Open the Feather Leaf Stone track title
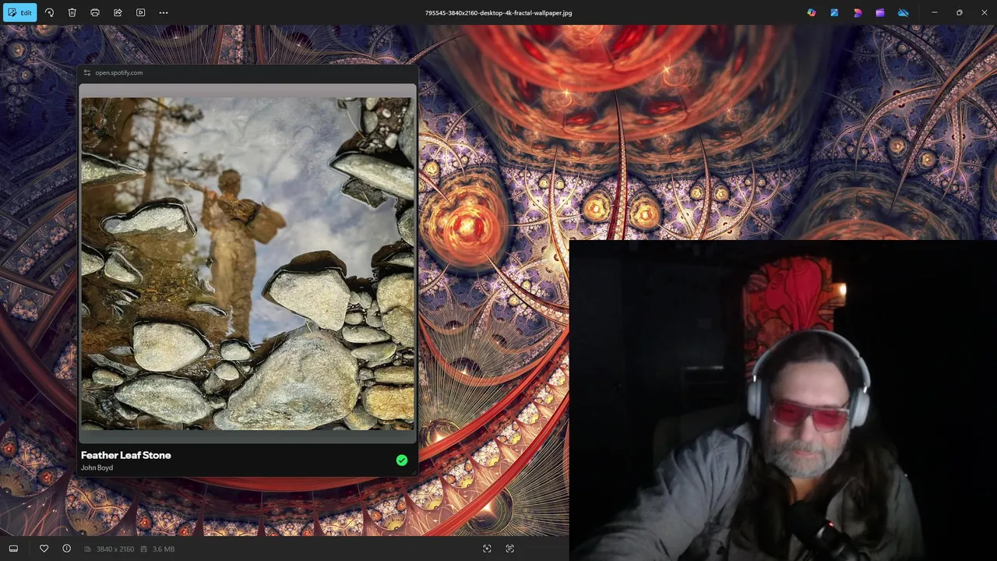Image resolution: width=997 pixels, height=561 pixels. [126, 455]
